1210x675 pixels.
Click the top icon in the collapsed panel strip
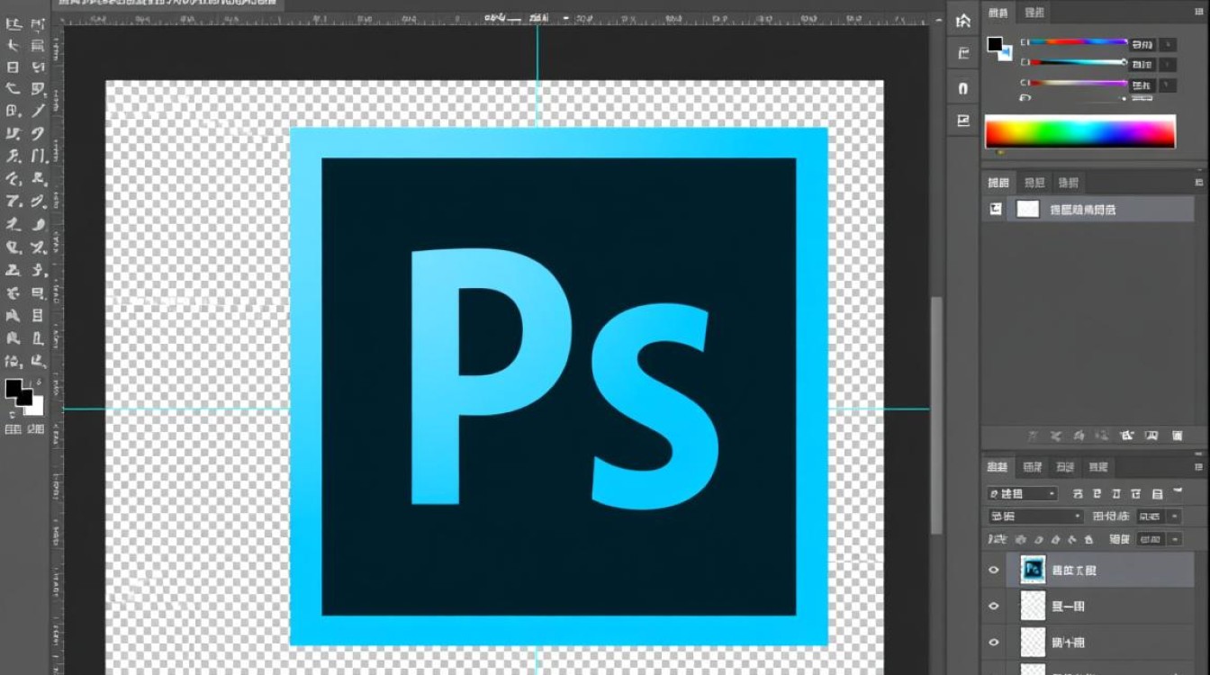963,21
